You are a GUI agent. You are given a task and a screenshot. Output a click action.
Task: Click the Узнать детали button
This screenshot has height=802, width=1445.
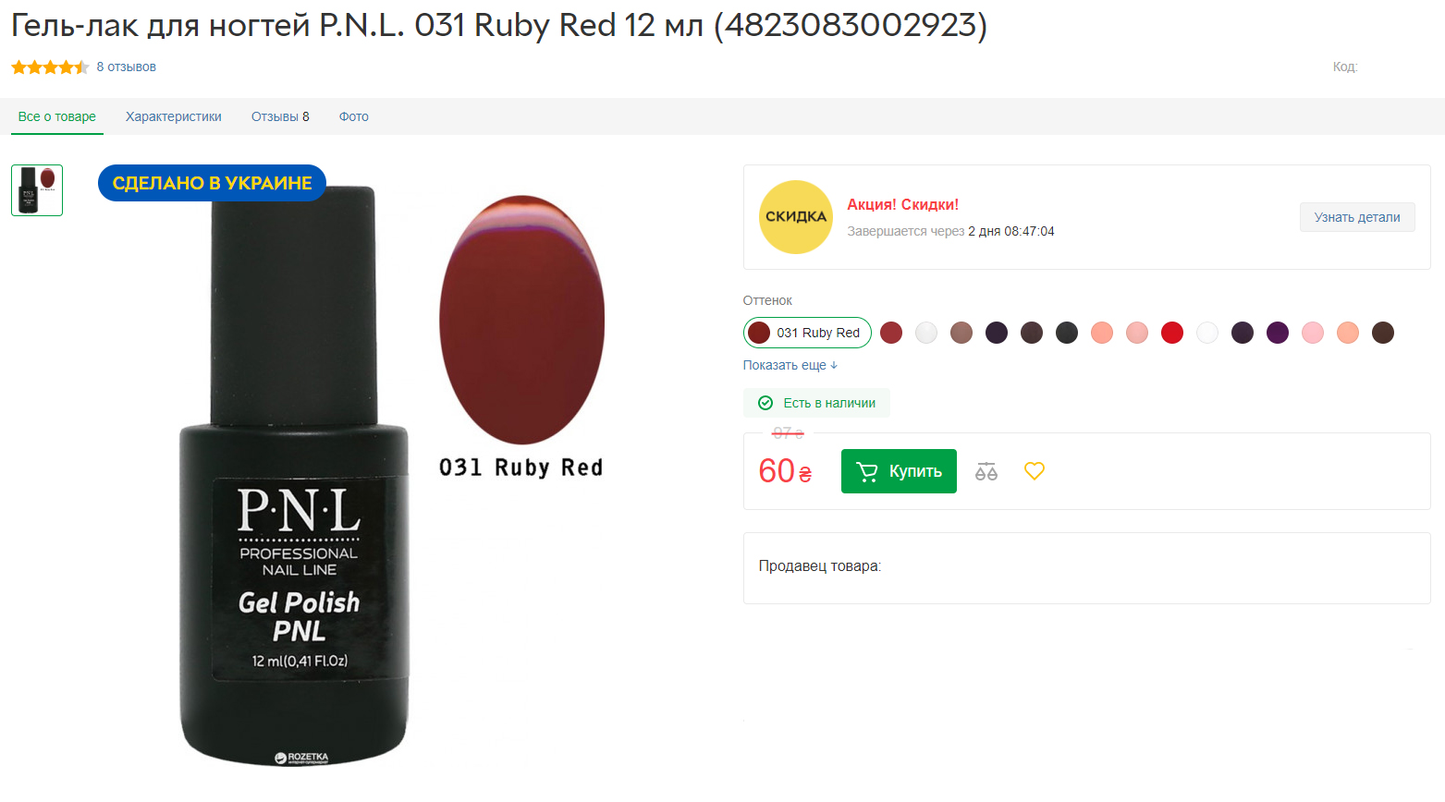pyautogui.click(x=1357, y=217)
